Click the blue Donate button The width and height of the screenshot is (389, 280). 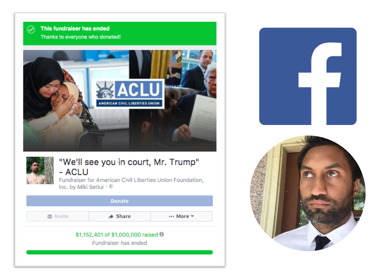pos(120,201)
